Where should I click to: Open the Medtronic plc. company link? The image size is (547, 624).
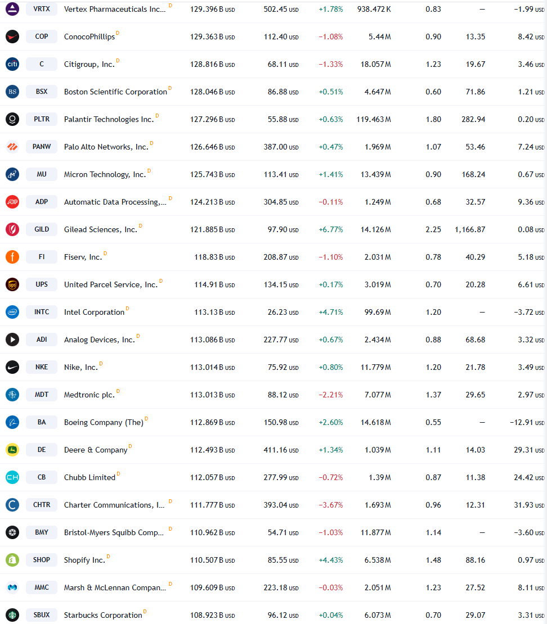(89, 395)
